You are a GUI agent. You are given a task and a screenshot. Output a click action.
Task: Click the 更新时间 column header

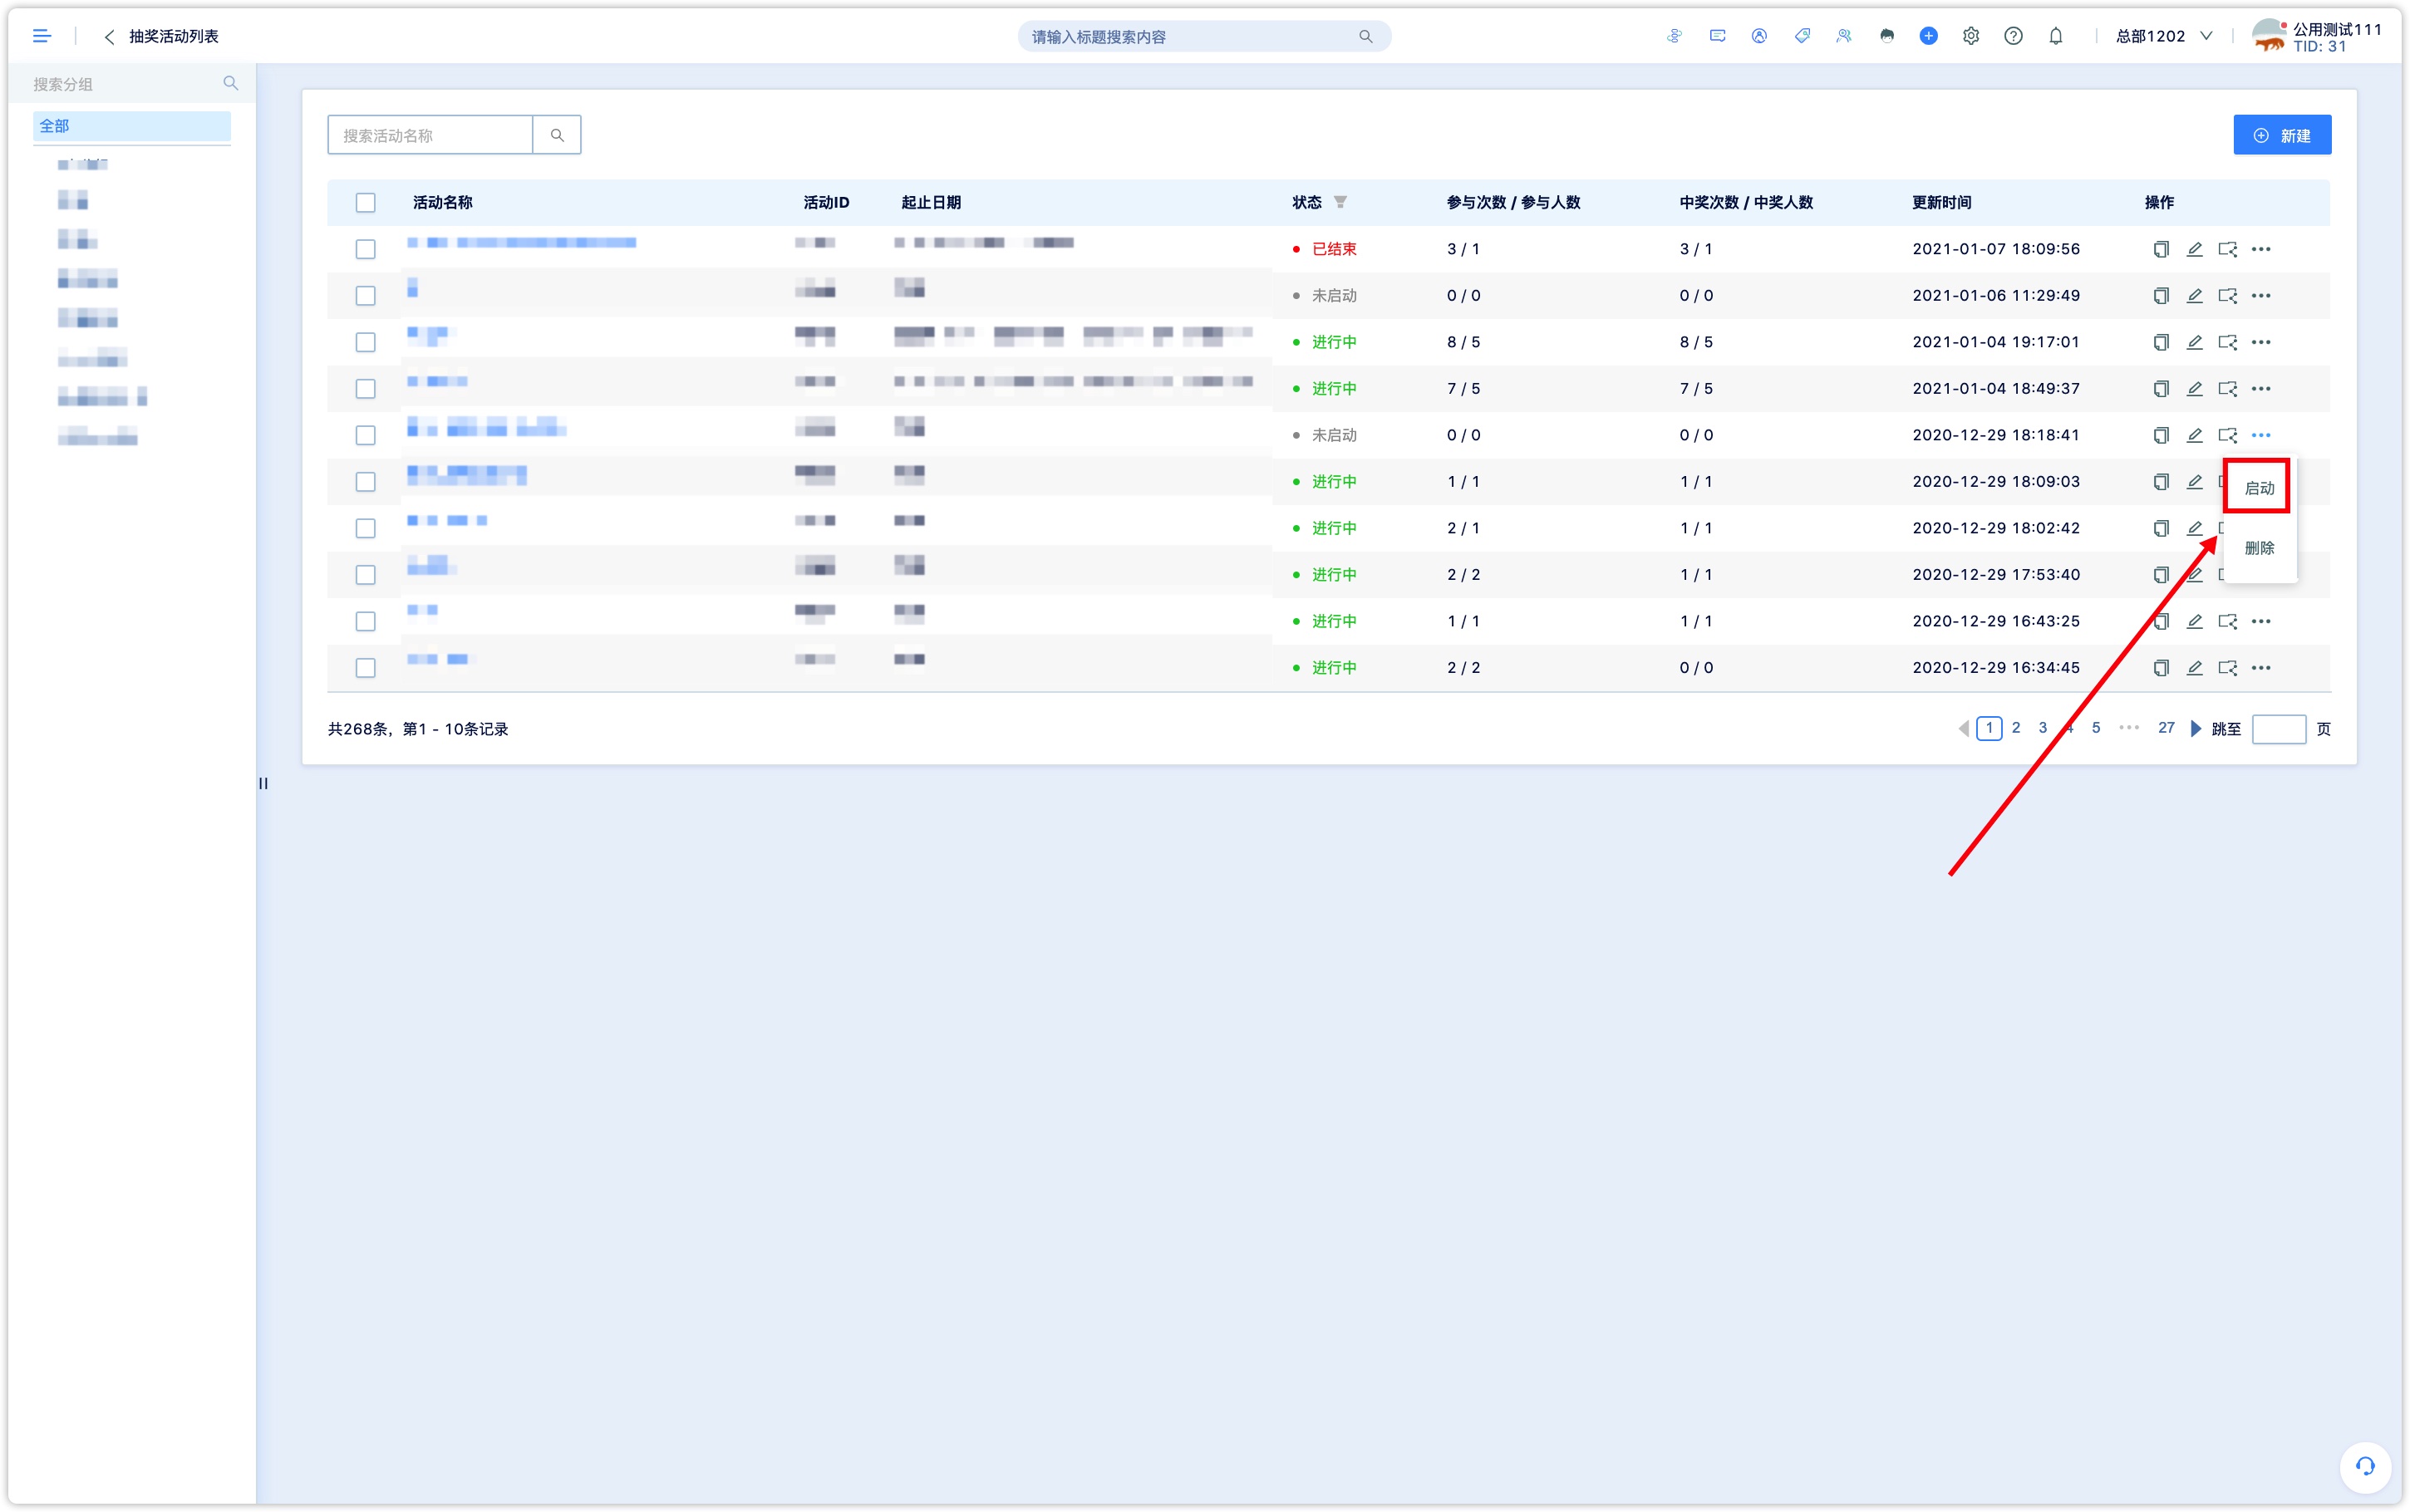(x=1941, y=202)
